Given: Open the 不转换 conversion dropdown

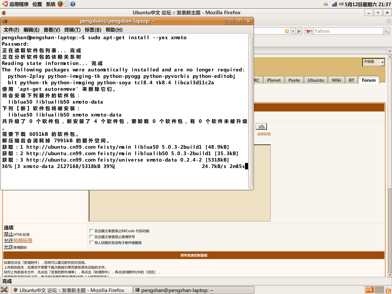Looking at the screenshot, I should 374,62.
